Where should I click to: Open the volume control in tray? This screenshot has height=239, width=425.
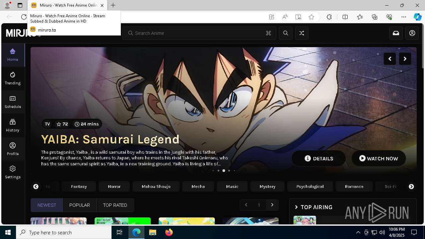(382, 232)
